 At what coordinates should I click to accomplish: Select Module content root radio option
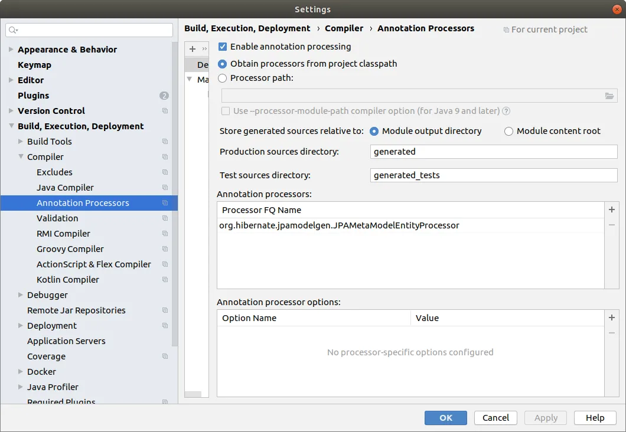click(508, 131)
